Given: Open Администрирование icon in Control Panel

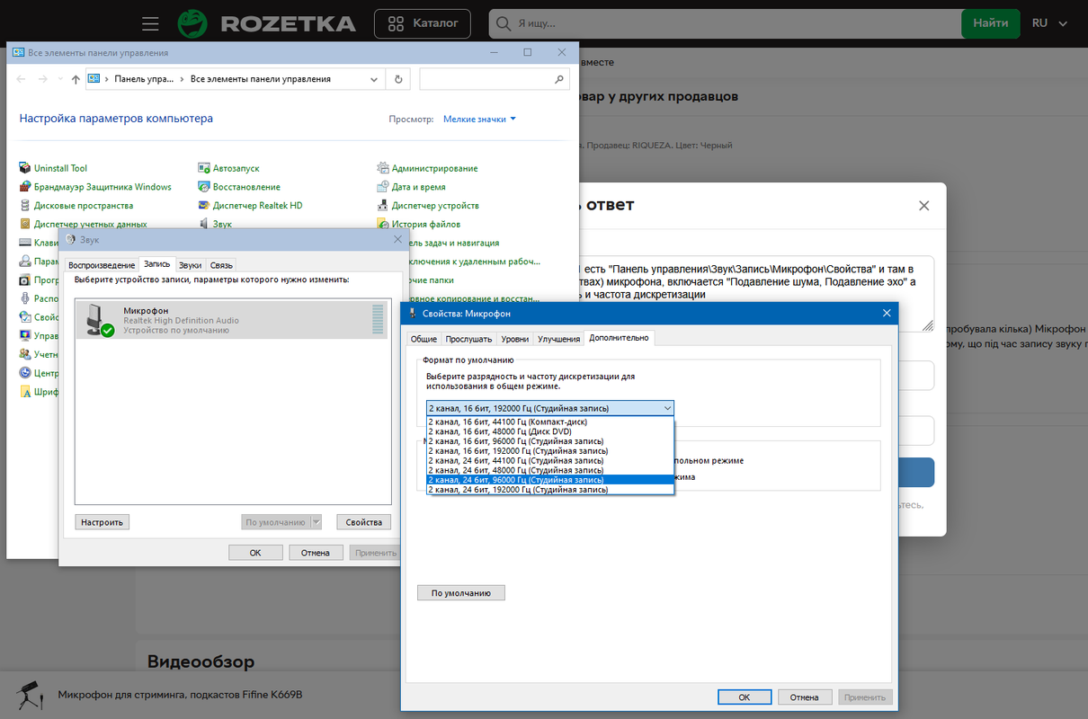Looking at the screenshot, I should (x=383, y=168).
